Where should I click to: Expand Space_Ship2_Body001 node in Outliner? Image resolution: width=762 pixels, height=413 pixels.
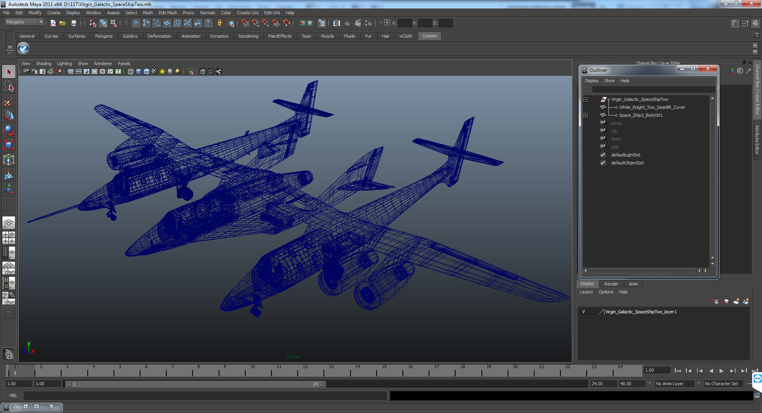coord(585,115)
